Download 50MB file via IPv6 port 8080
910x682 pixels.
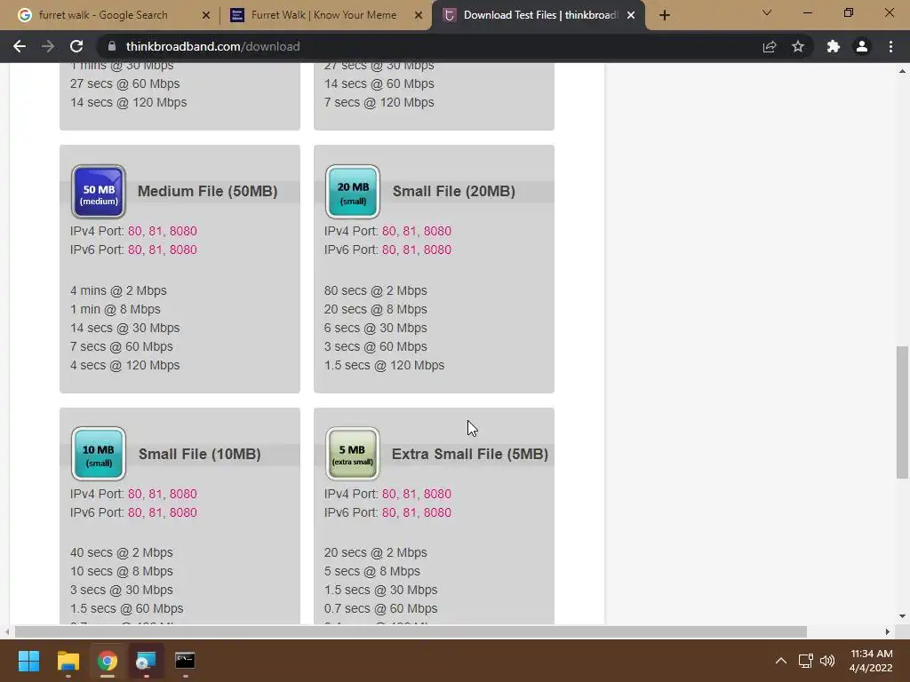click(x=183, y=250)
